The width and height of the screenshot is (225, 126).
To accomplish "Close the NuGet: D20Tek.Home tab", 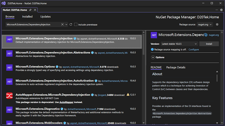I will tap(35, 10).
